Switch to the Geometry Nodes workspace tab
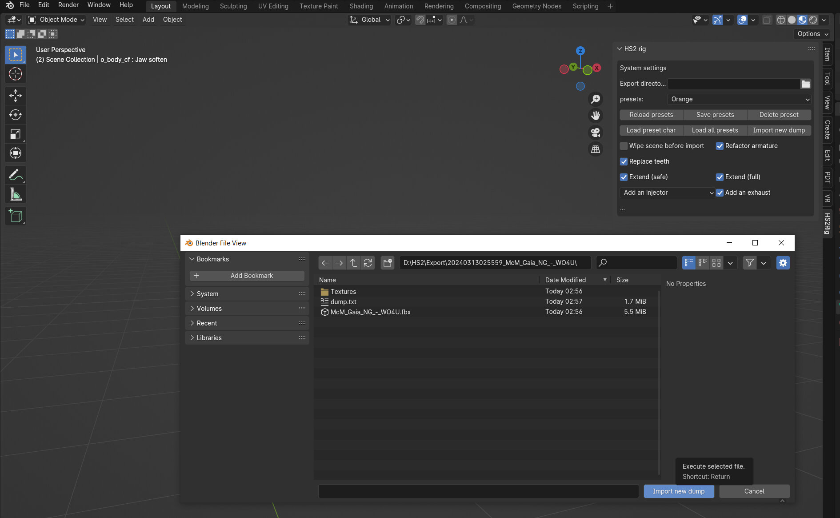 (x=537, y=6)
